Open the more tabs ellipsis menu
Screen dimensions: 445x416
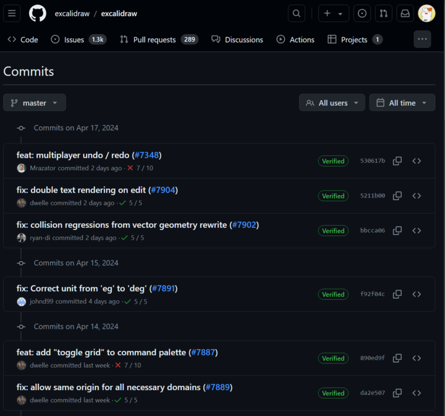422,39
